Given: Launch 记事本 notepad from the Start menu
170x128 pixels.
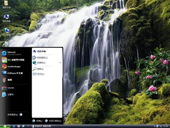Looking at the screenshot, I should pyautogui.click(x=10, y=94).
